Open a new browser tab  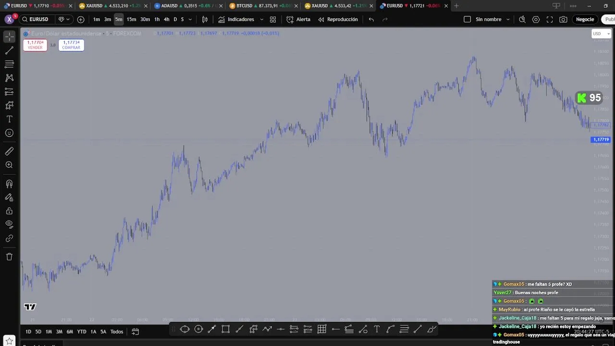[456, 6]
